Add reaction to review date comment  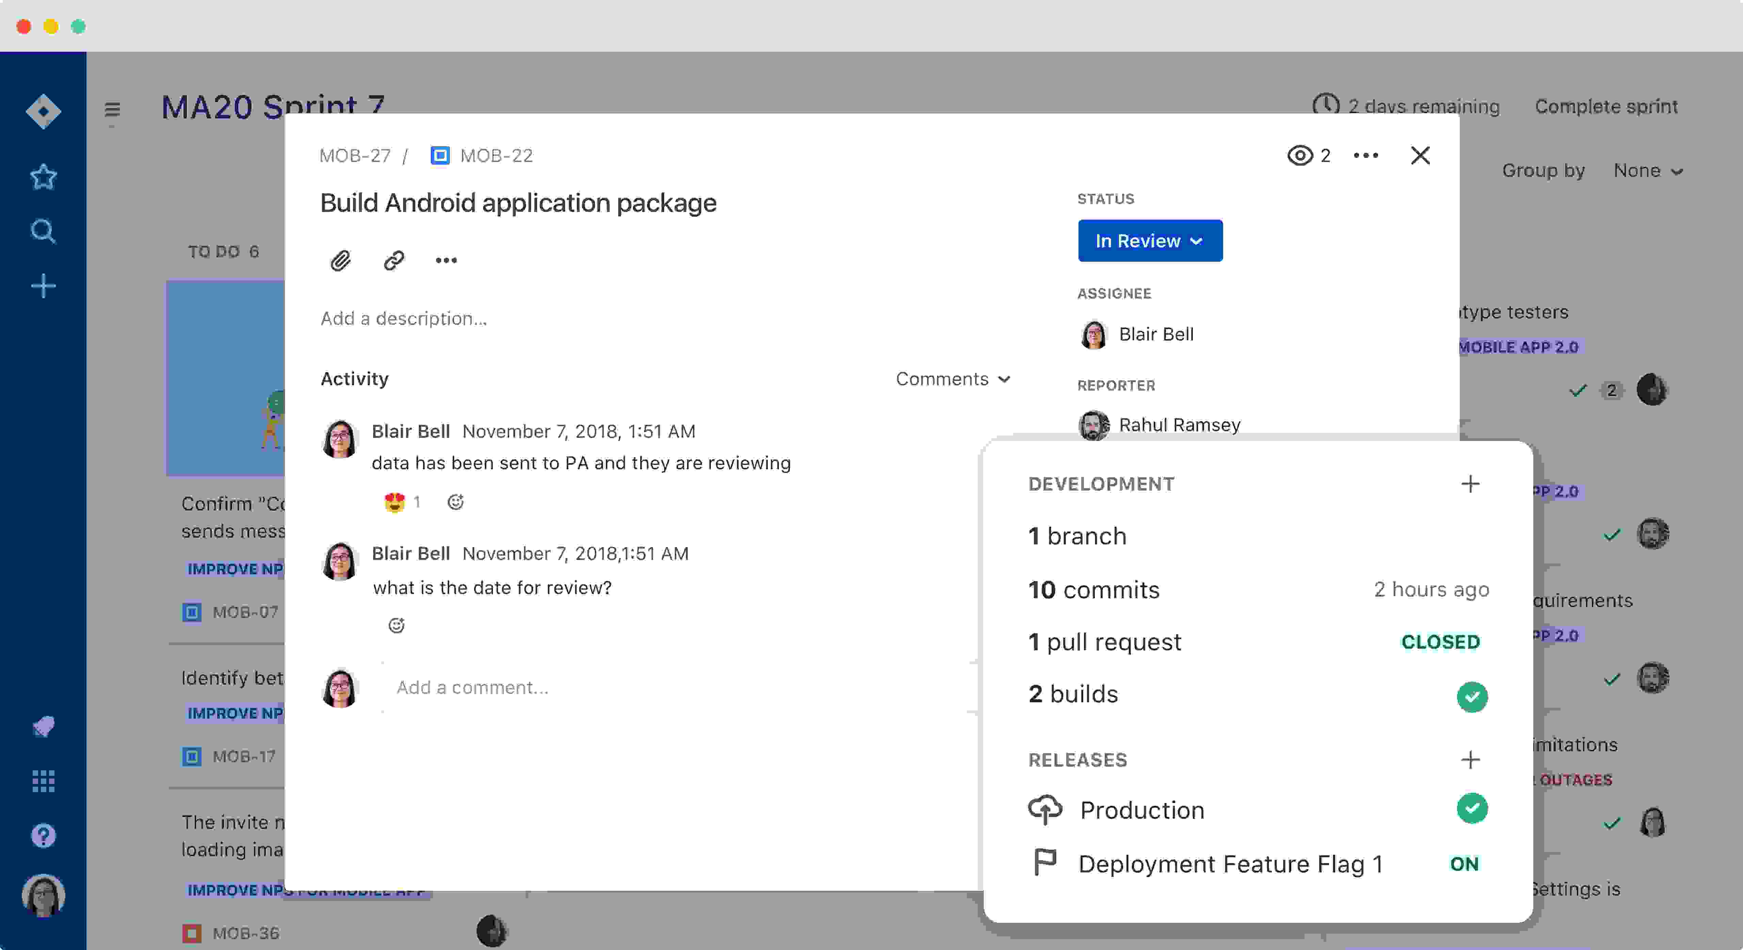coord(397,625)
